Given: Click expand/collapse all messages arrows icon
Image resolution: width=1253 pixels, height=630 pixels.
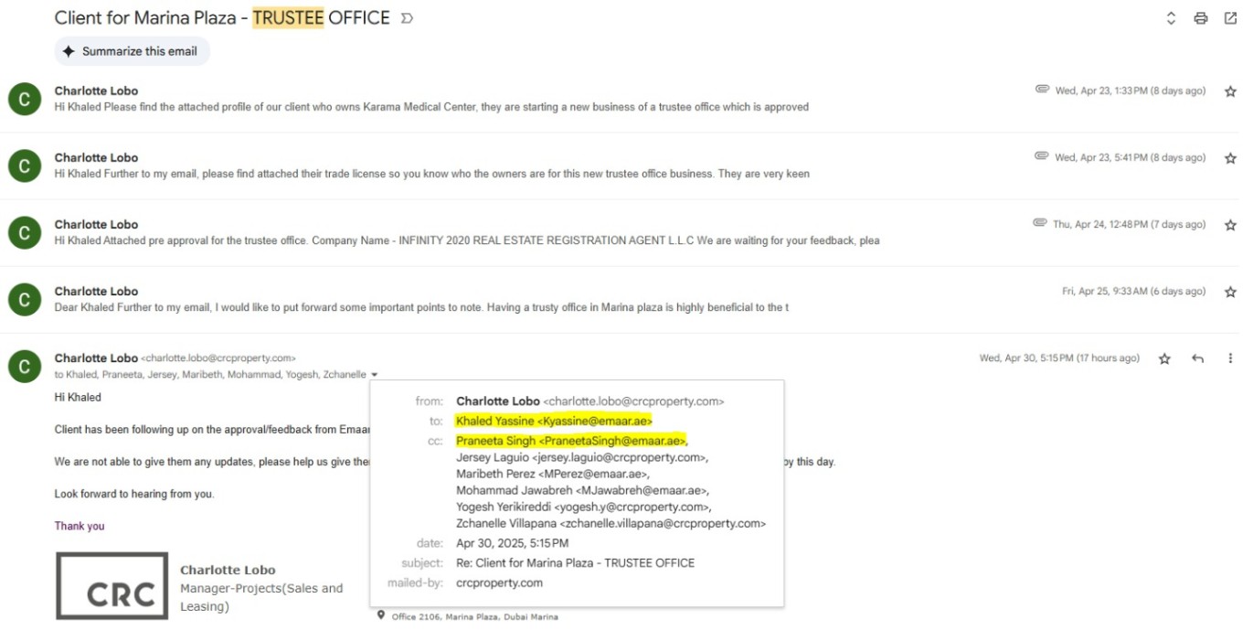Looking at the screenshot, I should 1171,18.
